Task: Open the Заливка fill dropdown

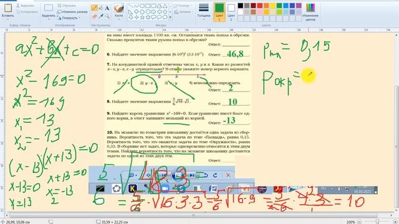Action: point(183,12)
